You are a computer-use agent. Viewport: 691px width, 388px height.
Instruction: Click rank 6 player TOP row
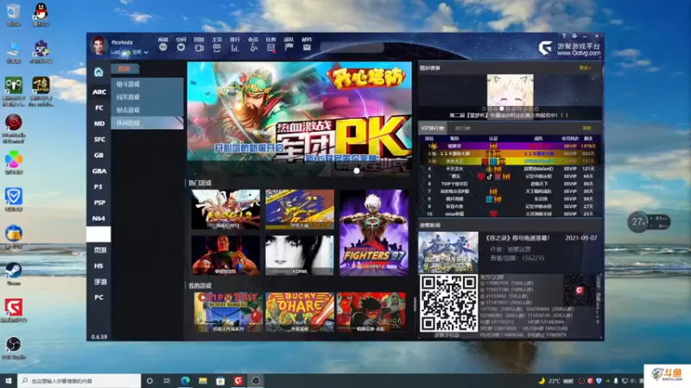(x=510, y=184)
